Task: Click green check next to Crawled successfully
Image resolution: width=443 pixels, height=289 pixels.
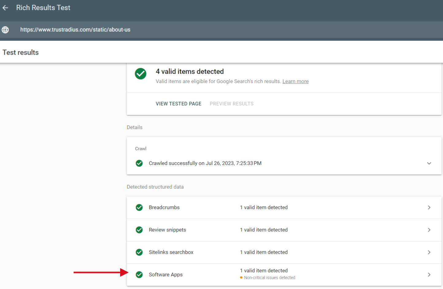Action: tap(139, 163)
